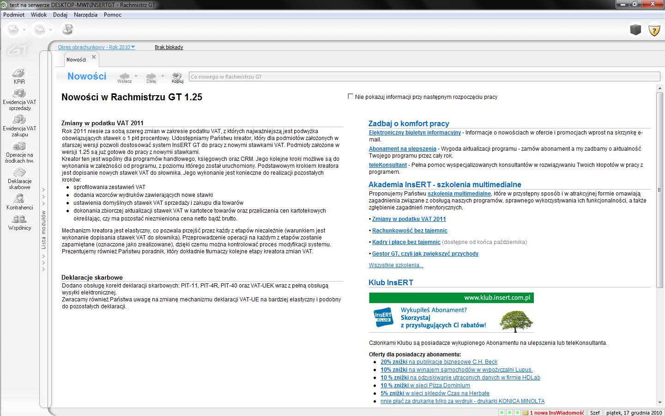Open the Narzędzia menu
Image resolution: width=665 pixels, height=416 pixels.
(x=85, y=14)
